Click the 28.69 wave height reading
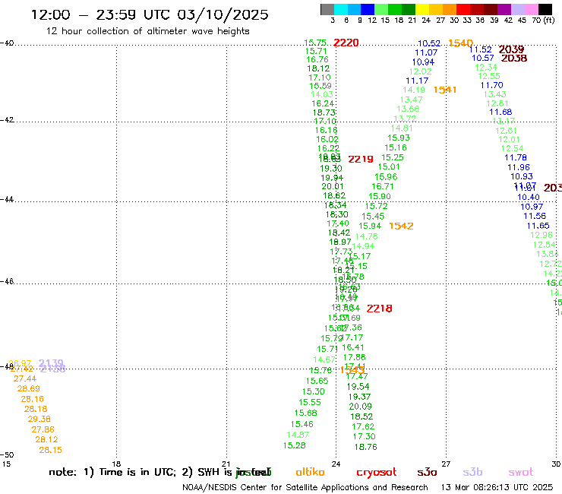 28,388
